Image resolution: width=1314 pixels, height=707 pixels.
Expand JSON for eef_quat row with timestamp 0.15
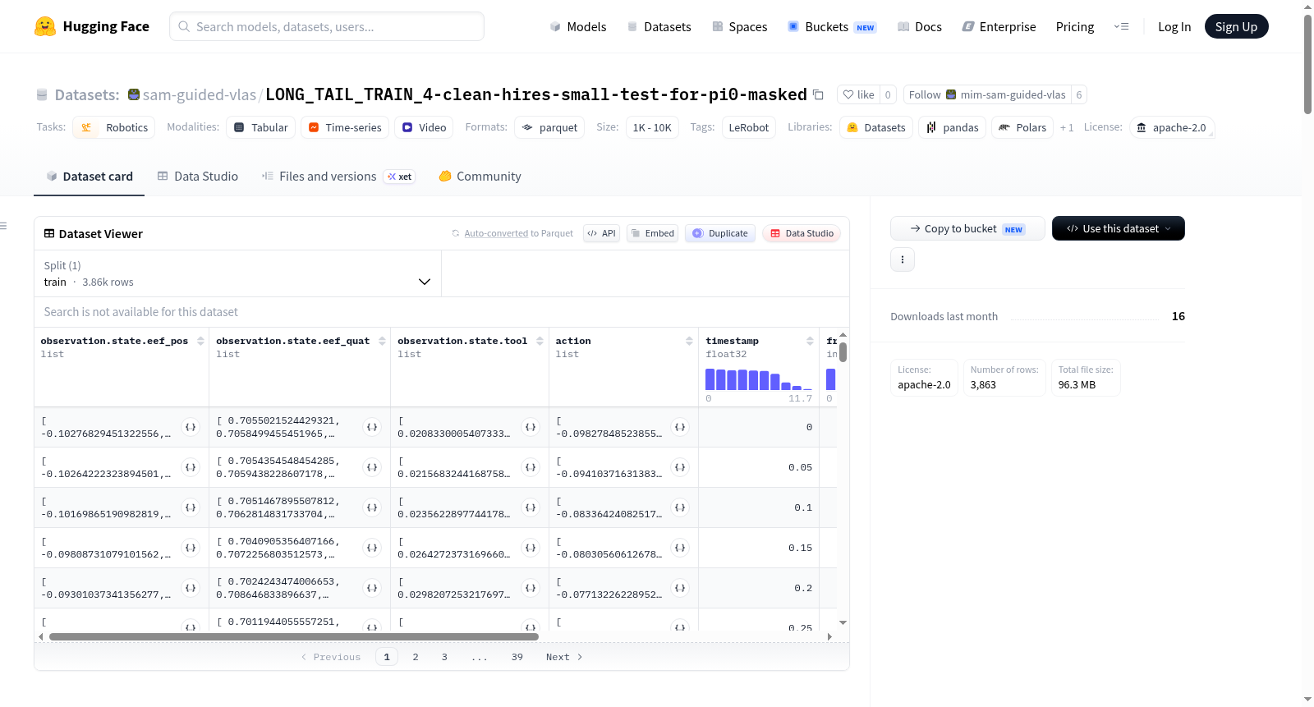372,548
